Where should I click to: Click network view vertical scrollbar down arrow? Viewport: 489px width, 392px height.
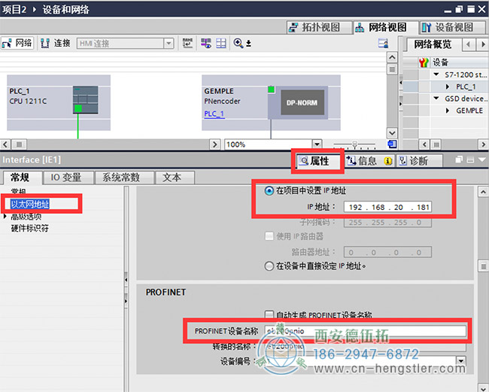click(x=392, y=133)
